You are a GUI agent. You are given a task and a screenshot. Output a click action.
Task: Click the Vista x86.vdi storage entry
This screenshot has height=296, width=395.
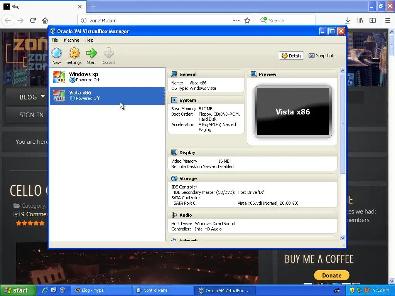click(x=268, y=203)
